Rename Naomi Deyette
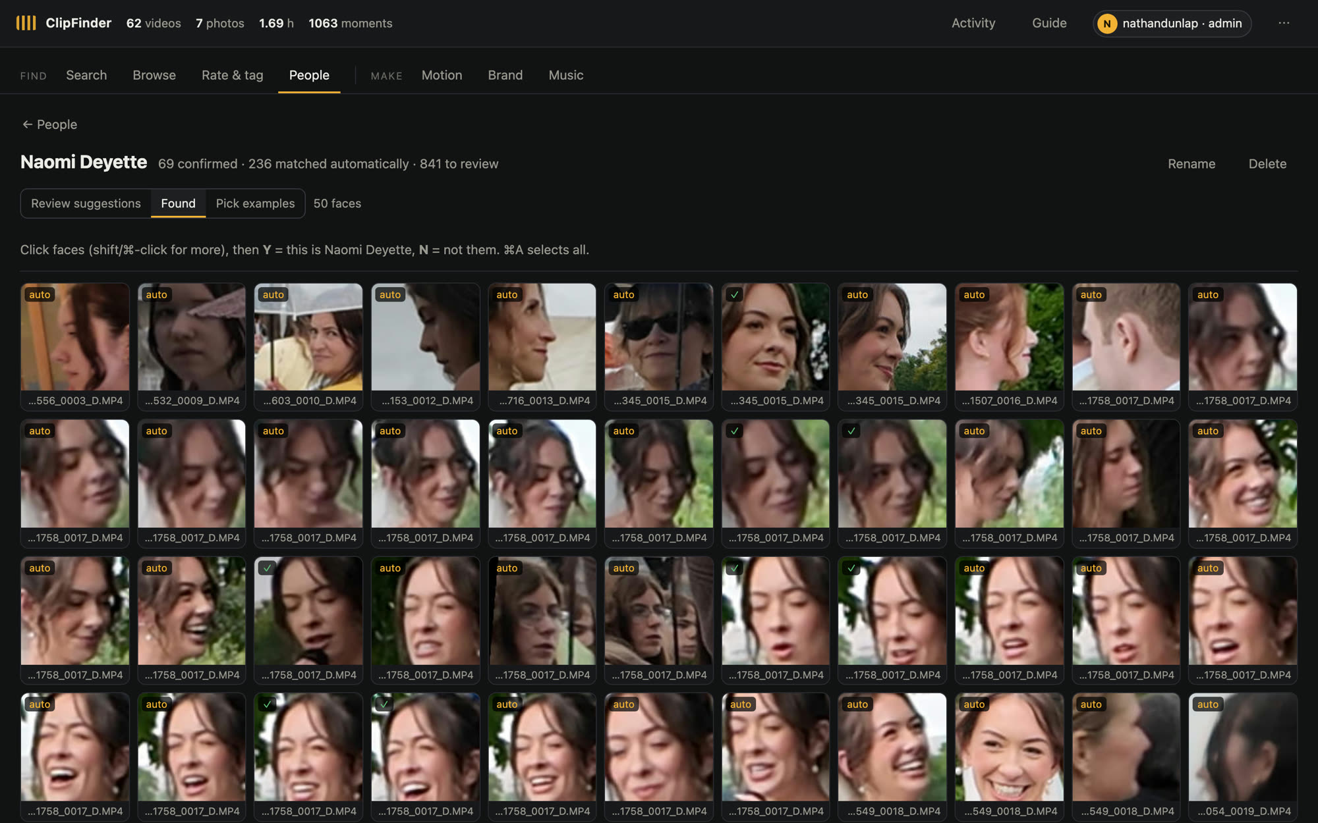Viewport: 1318px width, 823px height. tap(1191, 164)
